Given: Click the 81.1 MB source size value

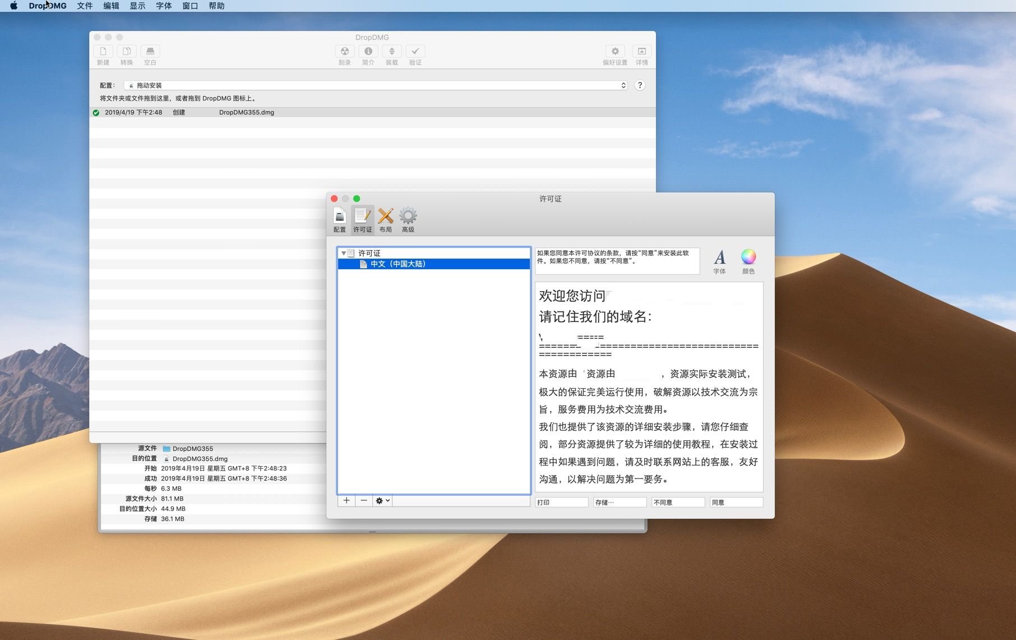Looking at the screenshot, I should click(x=172, y=499).
